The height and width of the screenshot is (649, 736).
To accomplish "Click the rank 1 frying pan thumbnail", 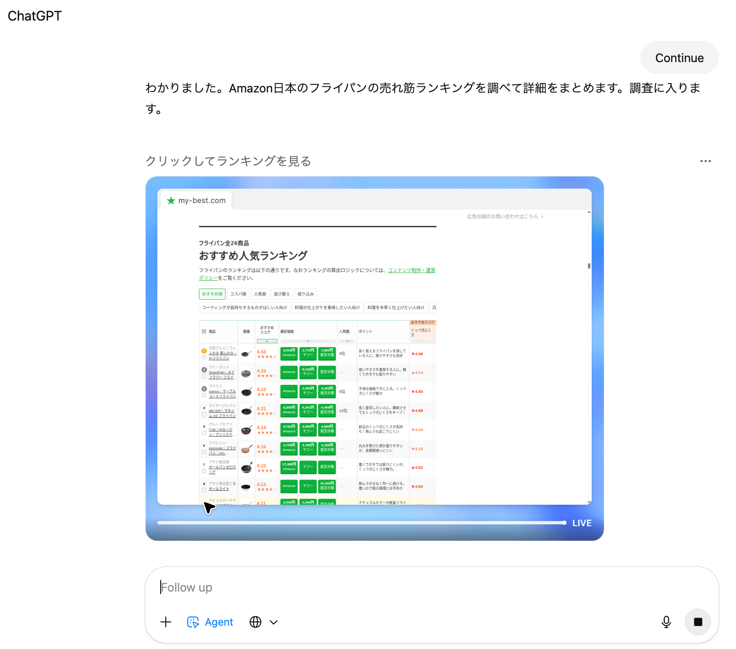I will coord(247,353).
